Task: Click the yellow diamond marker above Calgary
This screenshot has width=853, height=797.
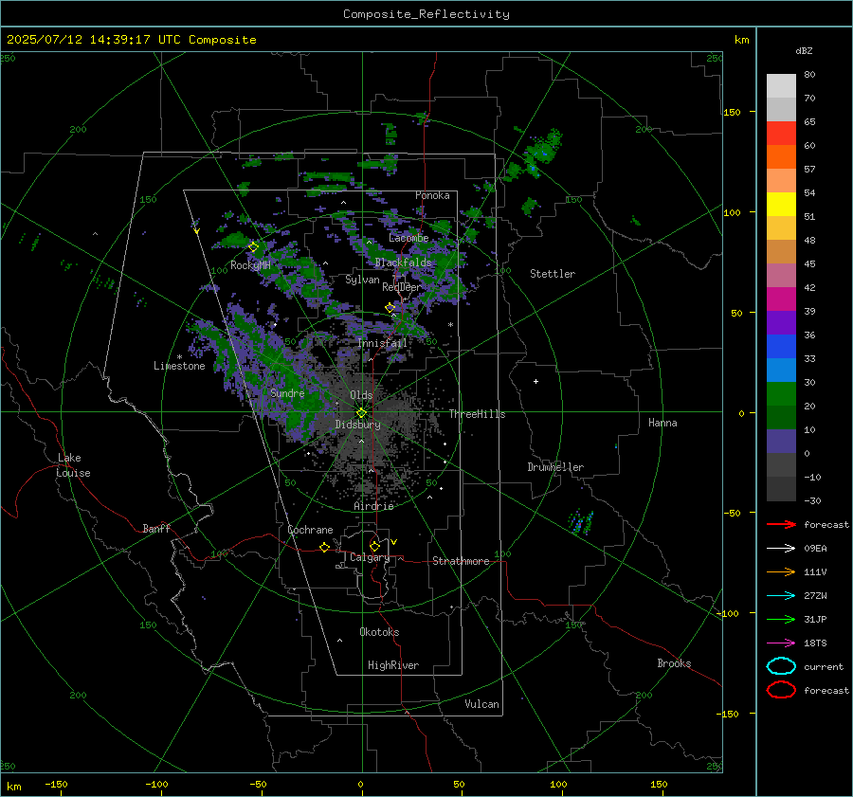Action: coord(374,546)
